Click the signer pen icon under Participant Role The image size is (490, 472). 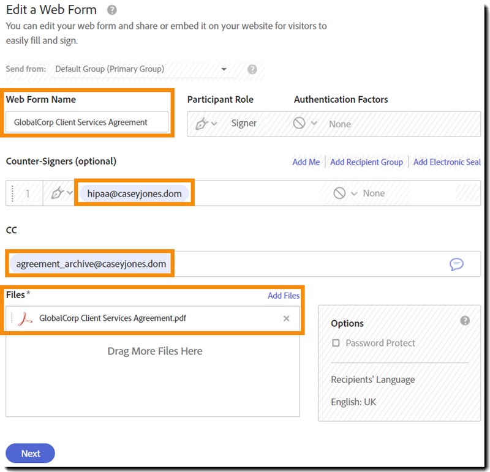202,124
